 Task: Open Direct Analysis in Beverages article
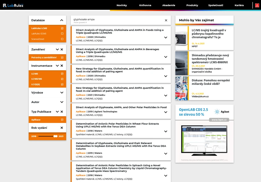coord(118,51)
